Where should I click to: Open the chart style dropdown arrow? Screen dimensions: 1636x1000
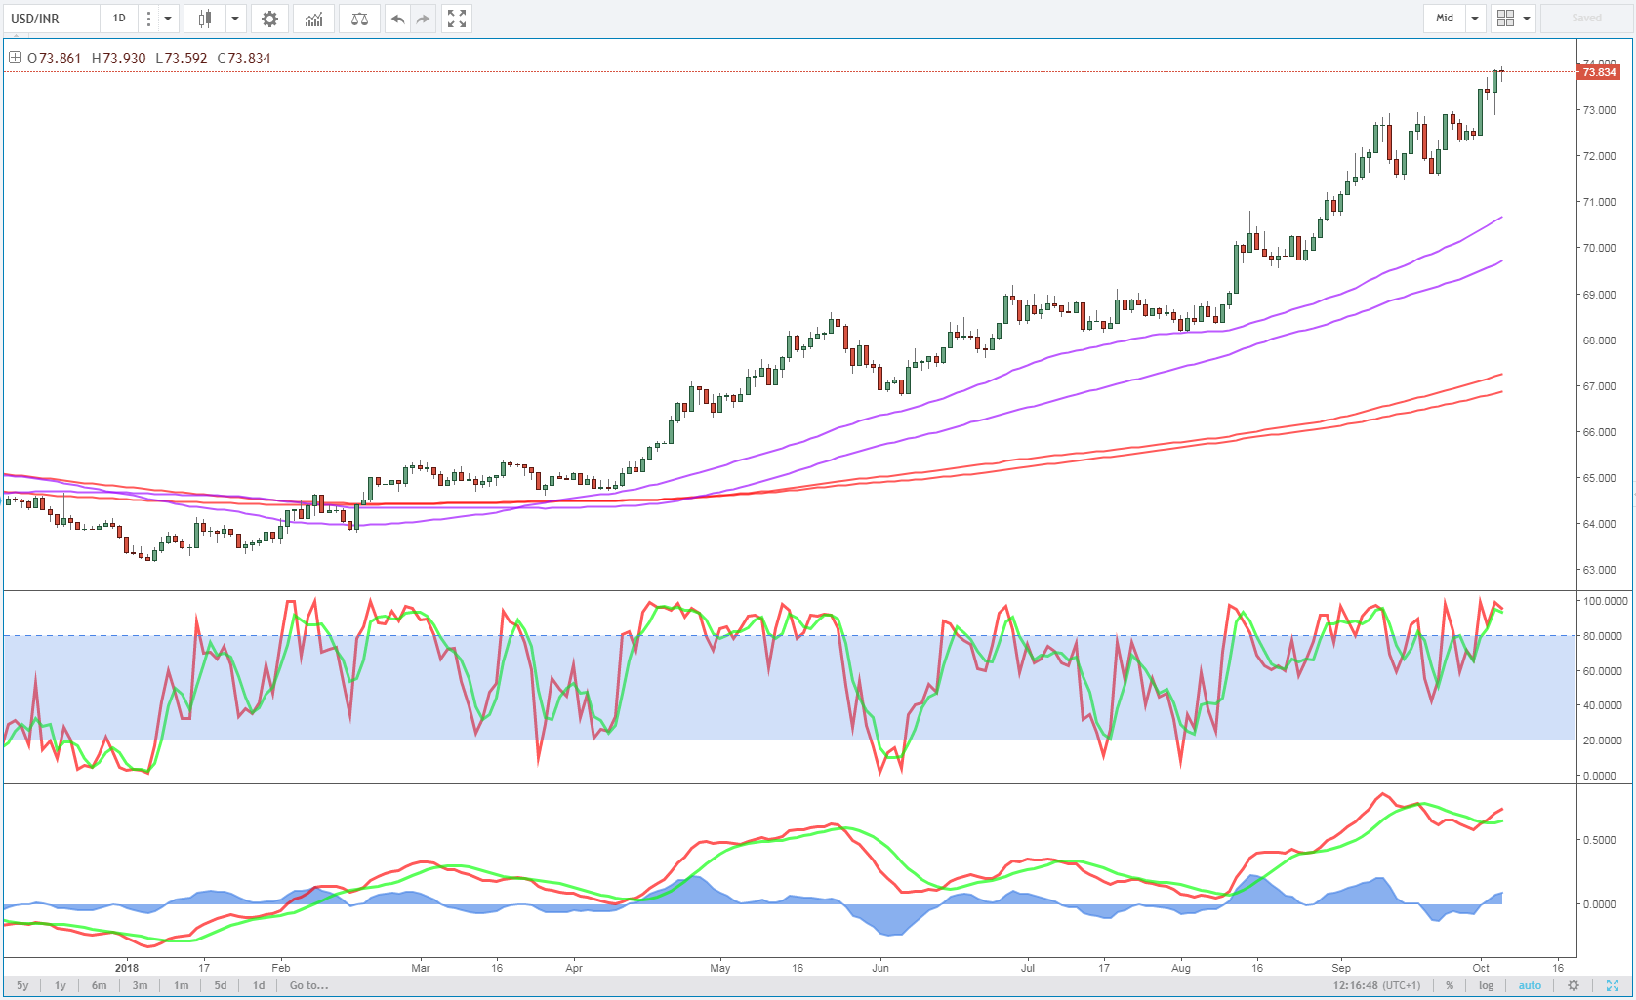click(x=235, y=19)
